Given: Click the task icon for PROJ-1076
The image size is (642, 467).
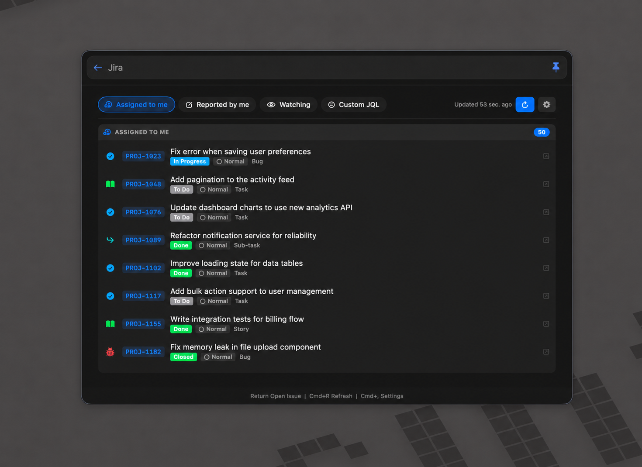Looking at the screenshot, I should tap(110, 212).
